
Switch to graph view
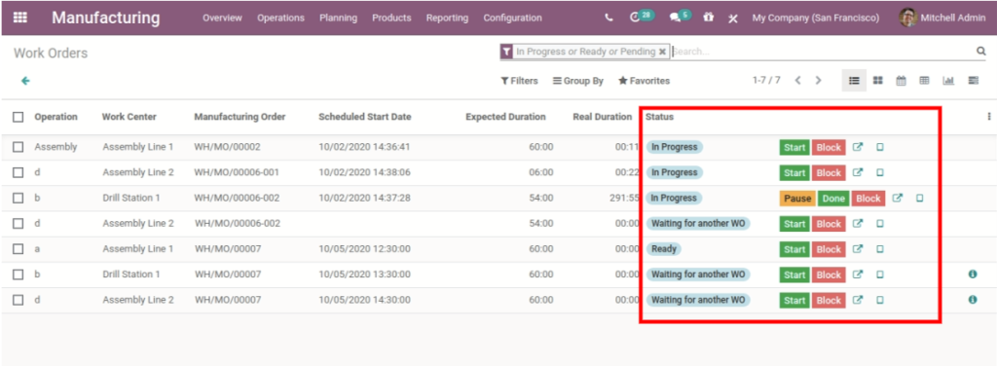(x=948, y=81)
